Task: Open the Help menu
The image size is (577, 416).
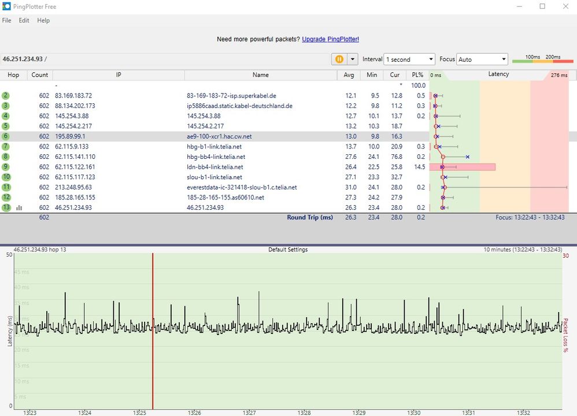Action: tap(43, 20)
